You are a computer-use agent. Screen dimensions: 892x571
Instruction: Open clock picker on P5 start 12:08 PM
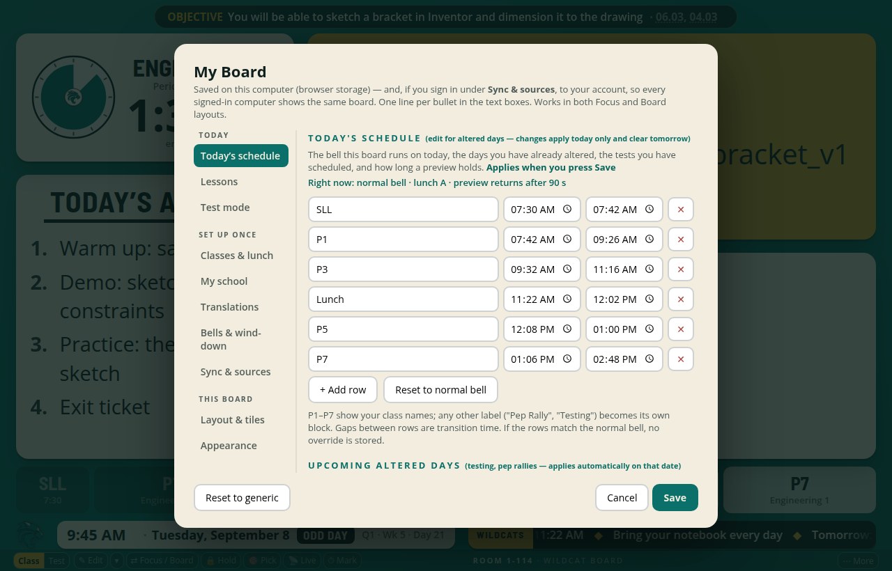tap(567, 329)
